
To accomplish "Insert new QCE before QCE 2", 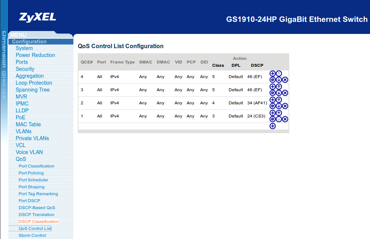I will tap(272, 100).
